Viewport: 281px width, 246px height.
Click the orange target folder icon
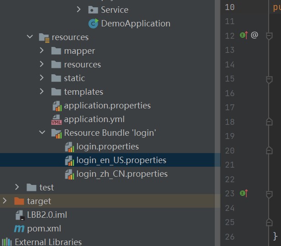19,201
